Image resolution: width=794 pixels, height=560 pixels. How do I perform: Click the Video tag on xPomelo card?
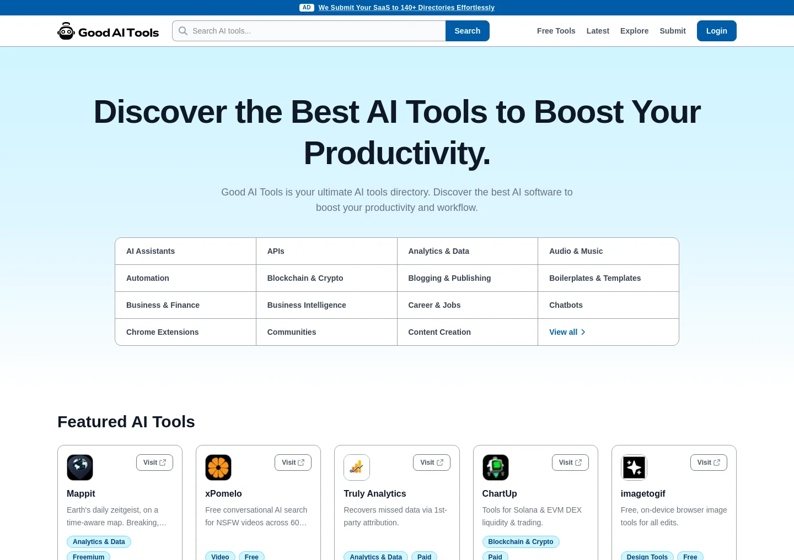pos(220,556)
